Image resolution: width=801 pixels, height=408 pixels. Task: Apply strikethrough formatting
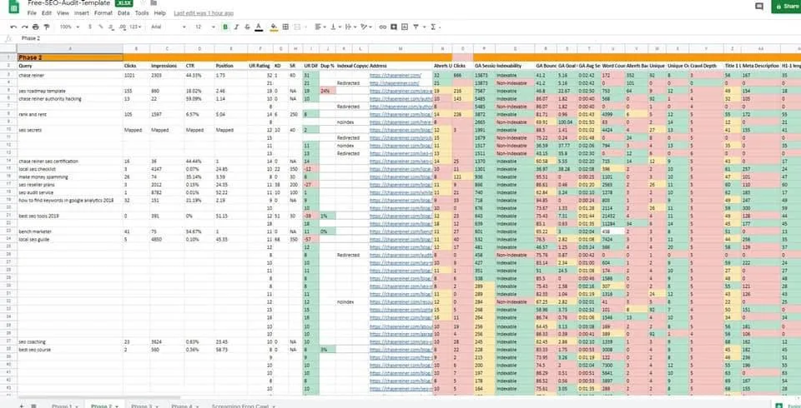[248, 27]
